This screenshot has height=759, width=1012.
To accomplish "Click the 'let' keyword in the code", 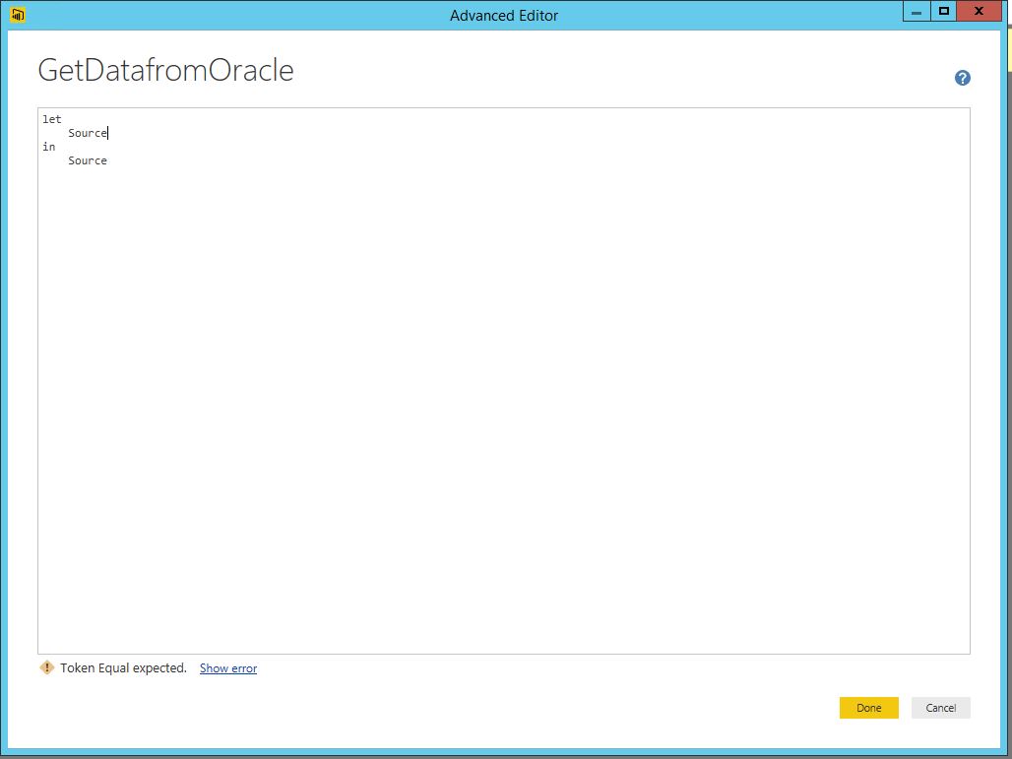I will [51, 119].
